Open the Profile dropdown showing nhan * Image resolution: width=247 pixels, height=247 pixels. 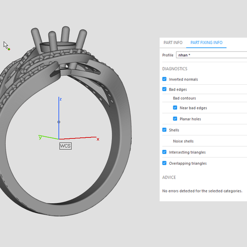(212, 55)
